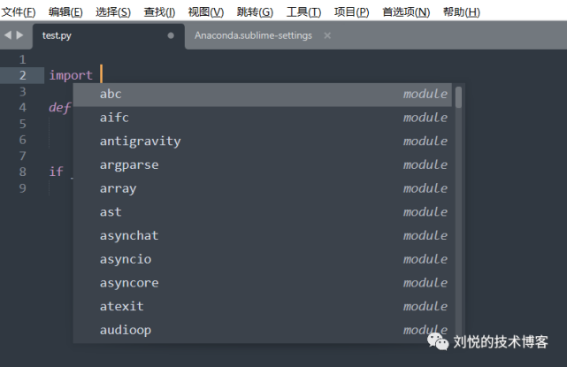
Task: Select asyncore completion entry
Action: coord(262,283)
